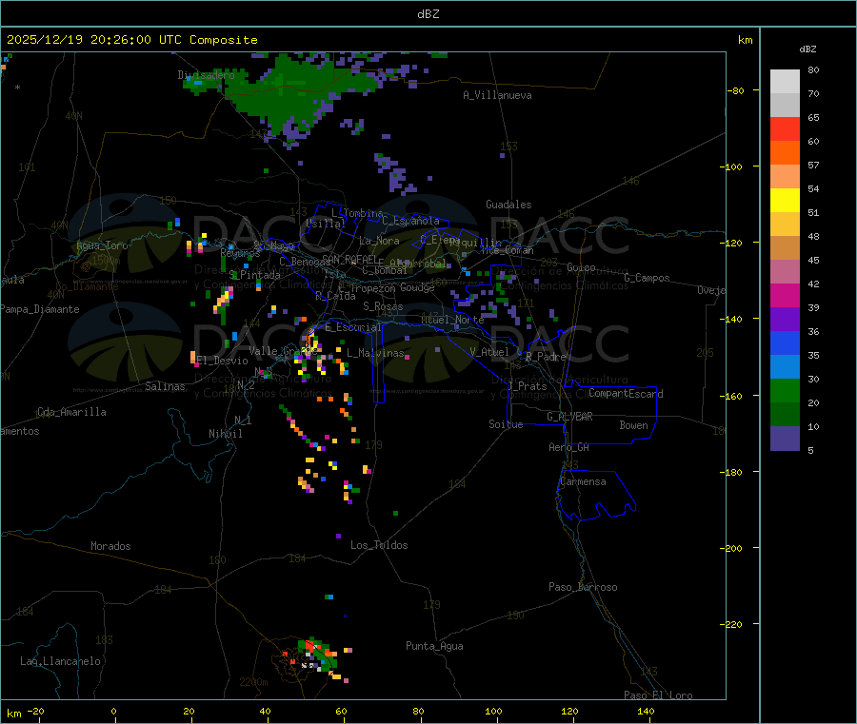857x724 pixels.
Task: Click the 'Carmensa' place label
Action: pos(583,481)
